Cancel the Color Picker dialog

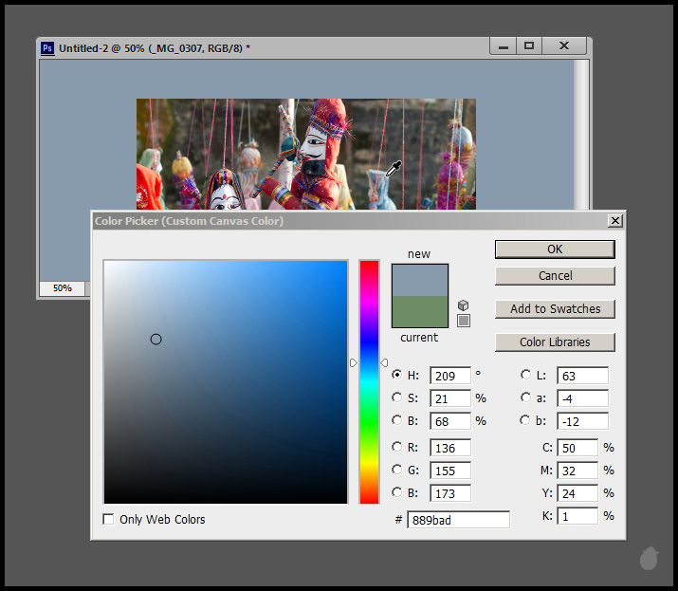coord(555,276)
